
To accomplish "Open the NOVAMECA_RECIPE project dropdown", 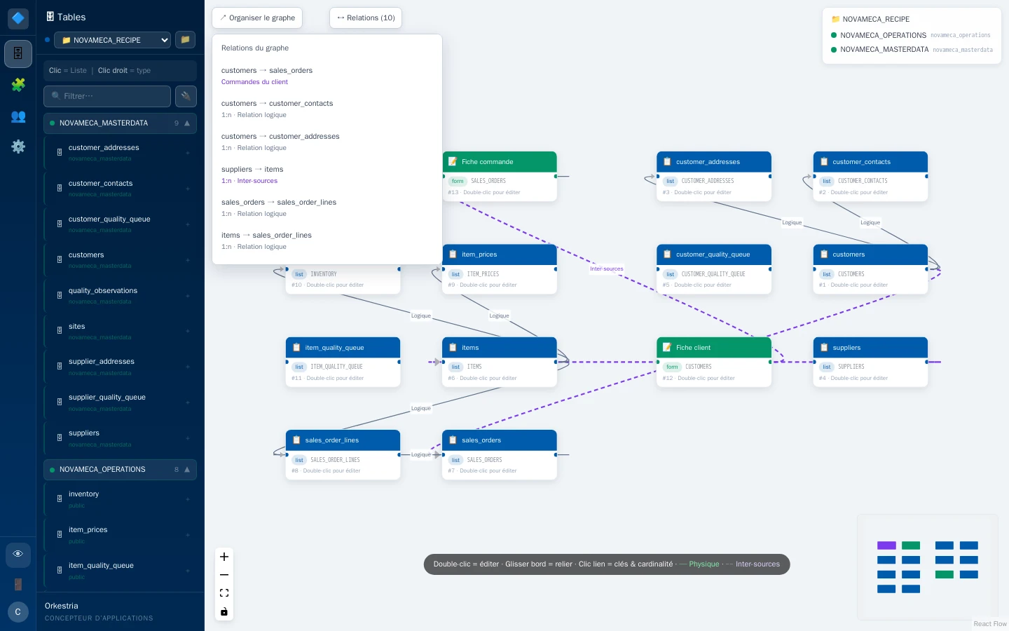I will [x=112, y=40].
